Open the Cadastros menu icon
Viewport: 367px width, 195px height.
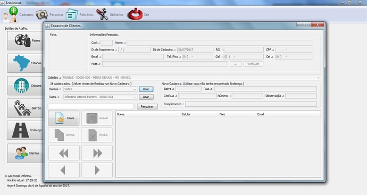click(10, 15)
